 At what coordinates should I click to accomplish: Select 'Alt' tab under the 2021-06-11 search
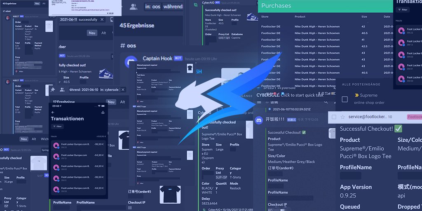pyautogui.click(x=103, y=33)
